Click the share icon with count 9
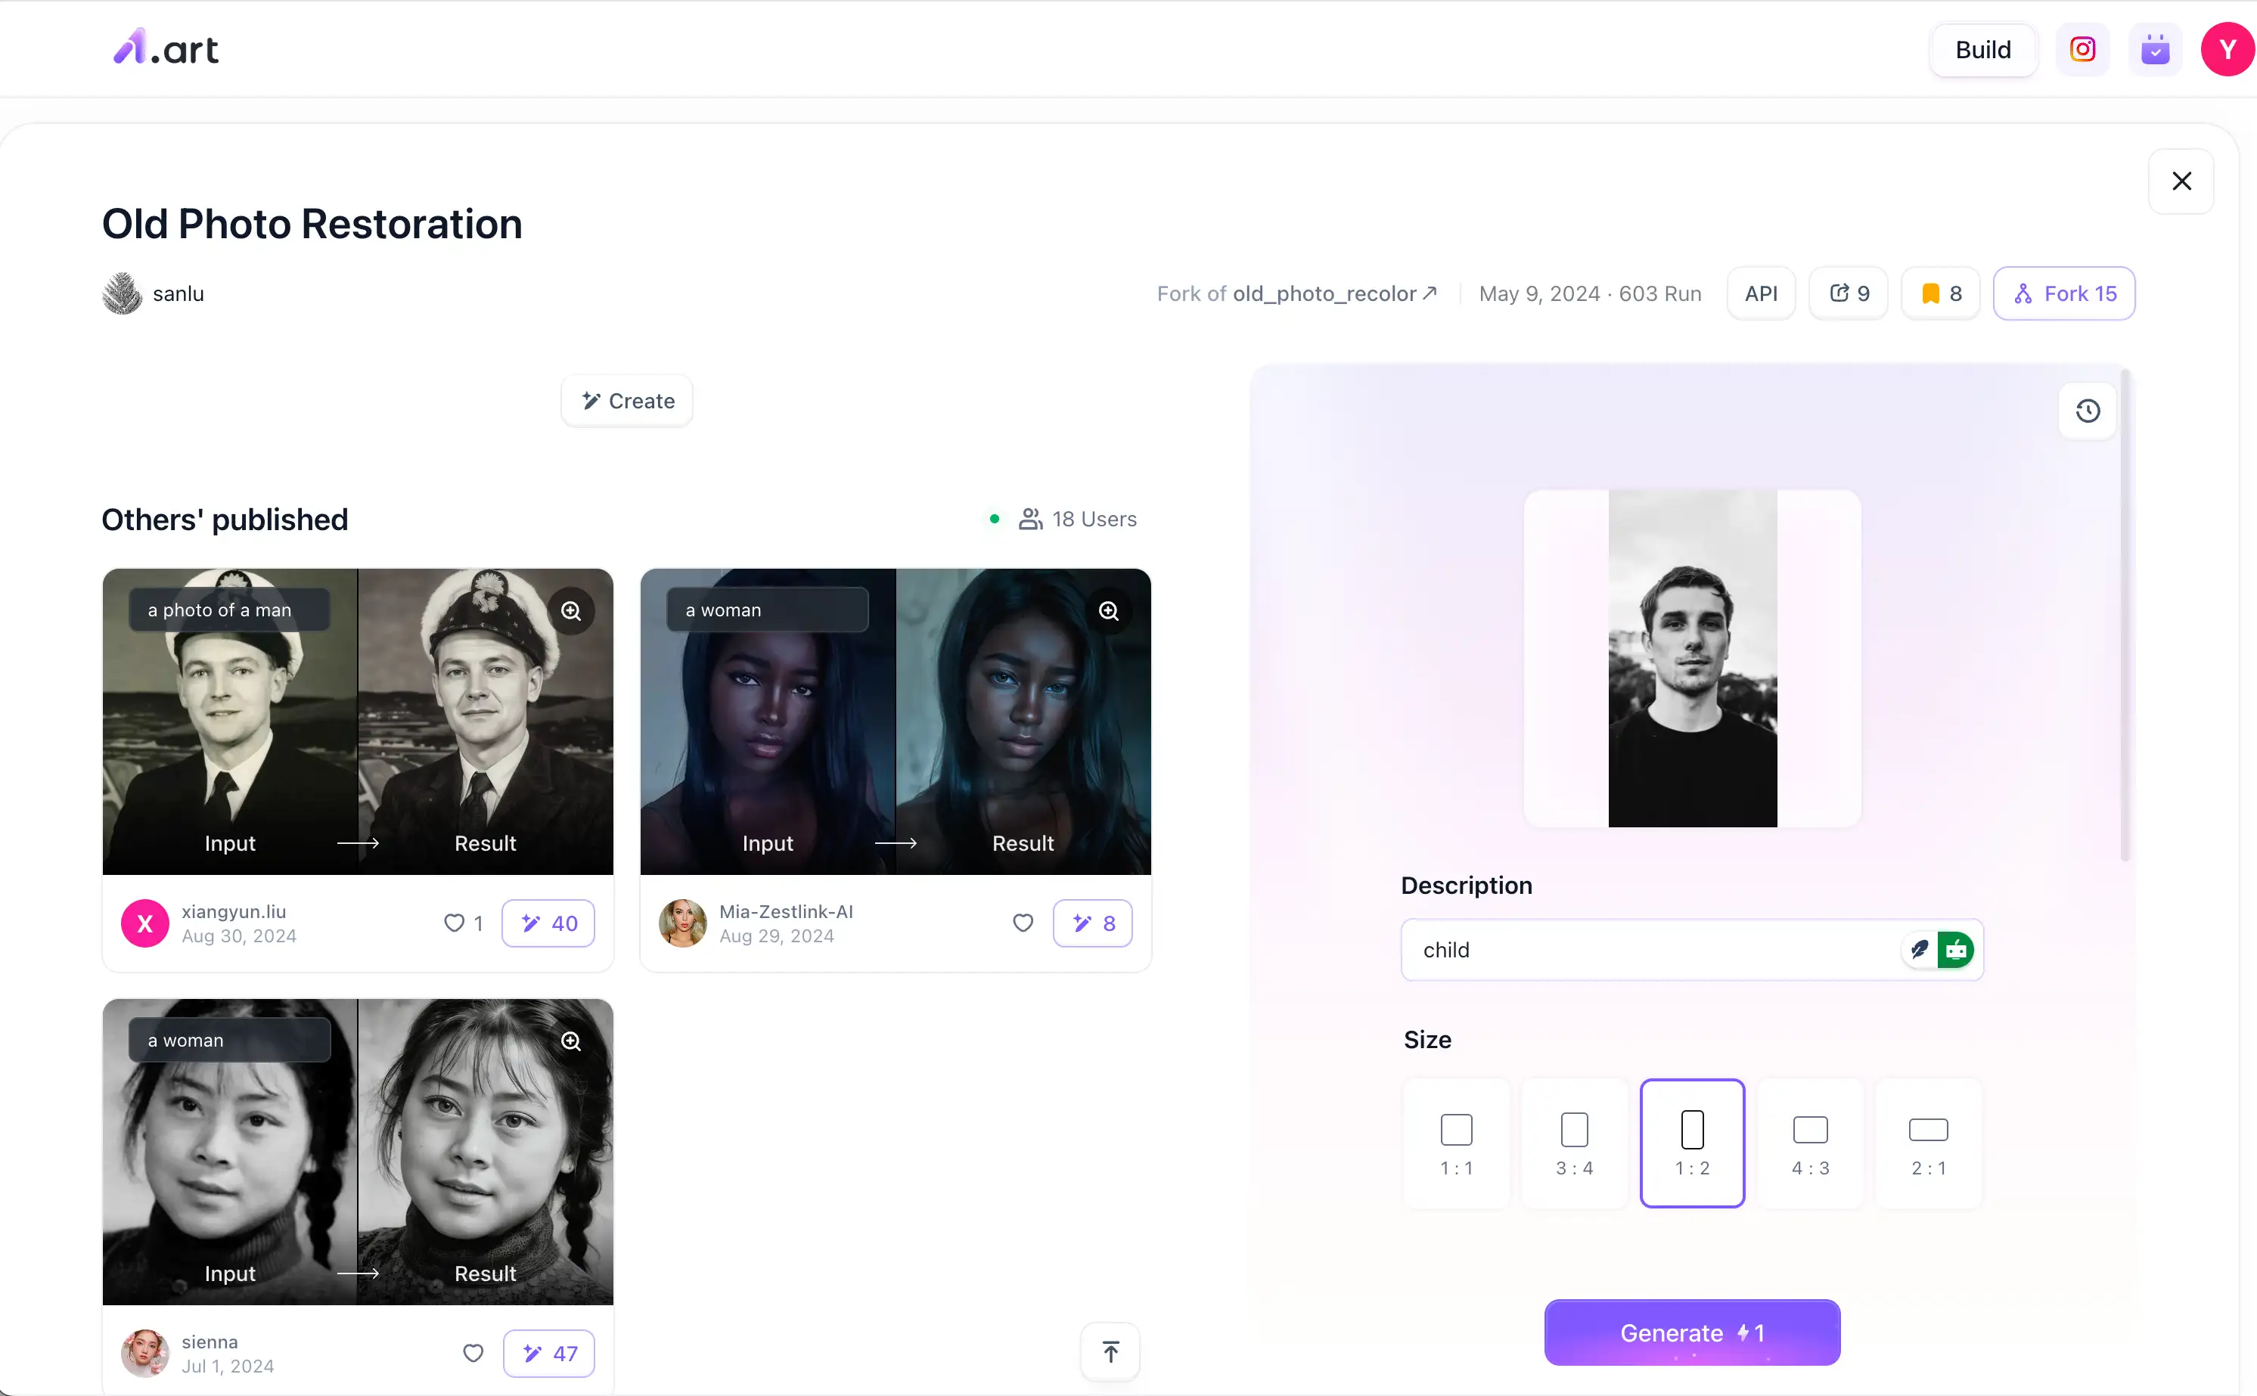This screenshot has height=1396, width=2257. tap(1850, 293)
